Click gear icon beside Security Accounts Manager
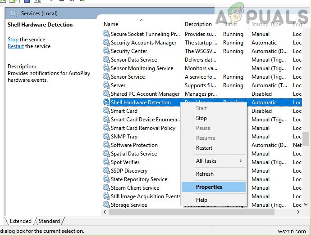Image resolution: width=311 pixels, height=236 pixels. (106, 42)
